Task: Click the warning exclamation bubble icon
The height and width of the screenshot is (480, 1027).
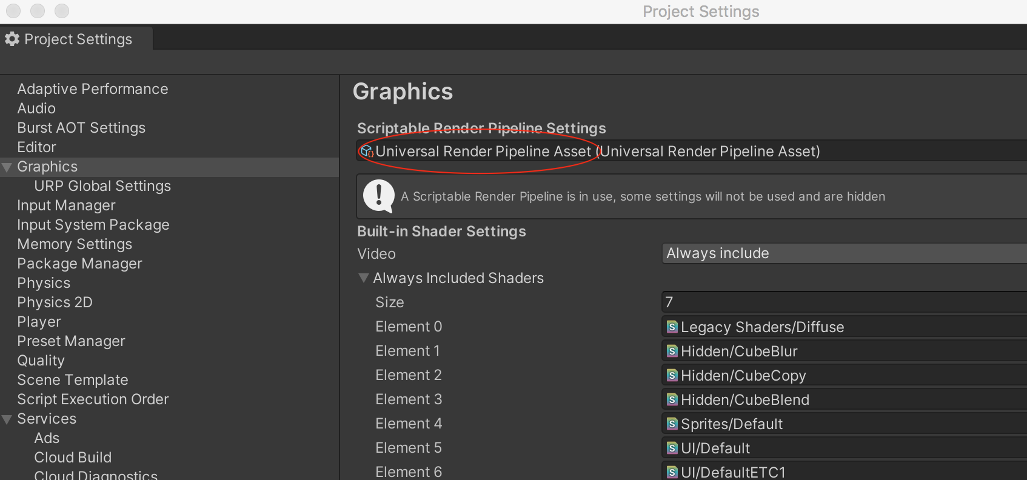Action: click(x=378, y=196)
